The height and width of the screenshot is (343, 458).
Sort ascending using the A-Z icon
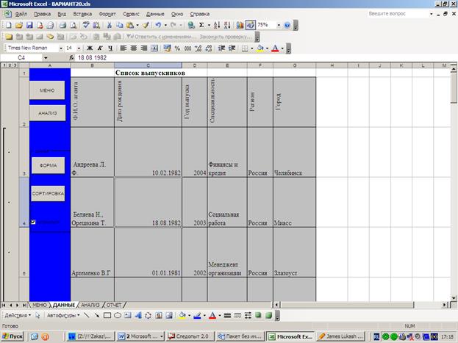217,26
